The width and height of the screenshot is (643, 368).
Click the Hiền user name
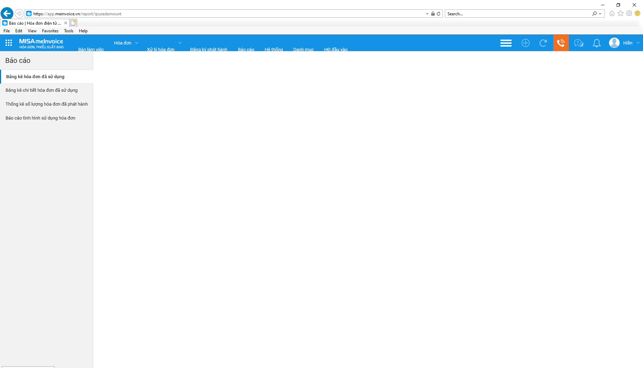point(628,43)
